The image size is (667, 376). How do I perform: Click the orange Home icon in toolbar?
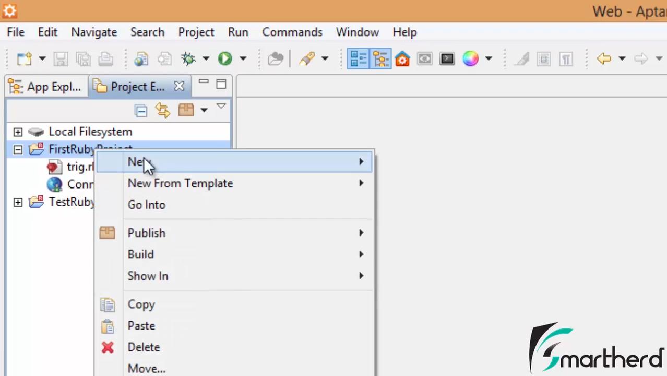point(402,58)
